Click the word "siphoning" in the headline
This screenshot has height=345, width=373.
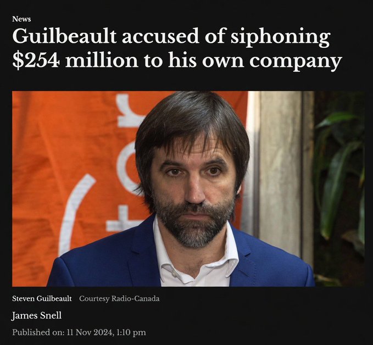coord(281,37)
